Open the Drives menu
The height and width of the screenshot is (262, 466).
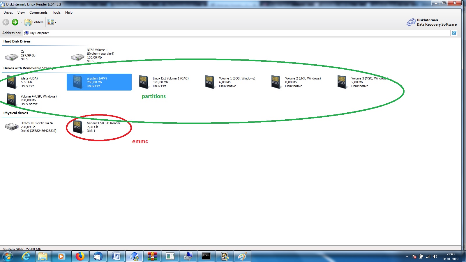8,13
